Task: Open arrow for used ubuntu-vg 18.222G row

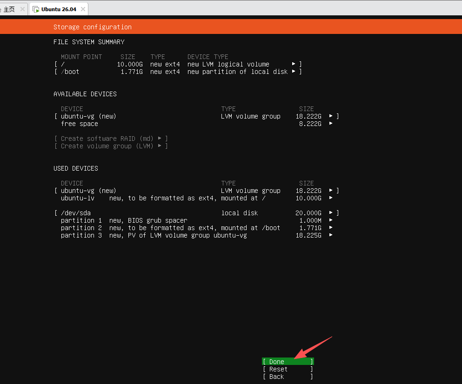Action: 331,191
